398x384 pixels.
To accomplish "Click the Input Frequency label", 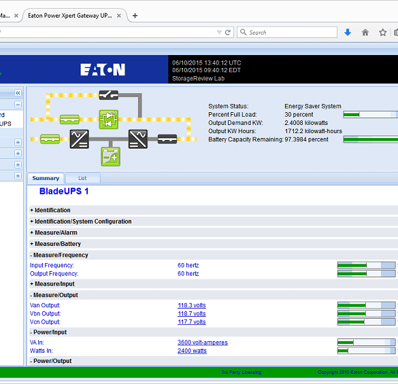I will click(x=52, y=265).
